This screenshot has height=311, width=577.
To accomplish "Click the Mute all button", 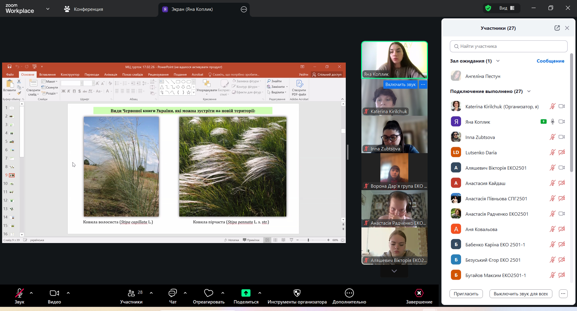I will pyautogui.click(x=520, y=294).
